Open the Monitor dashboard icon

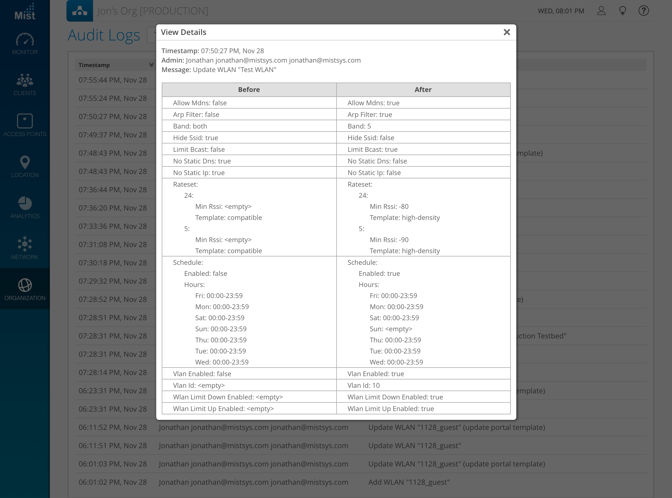[25, 40]
